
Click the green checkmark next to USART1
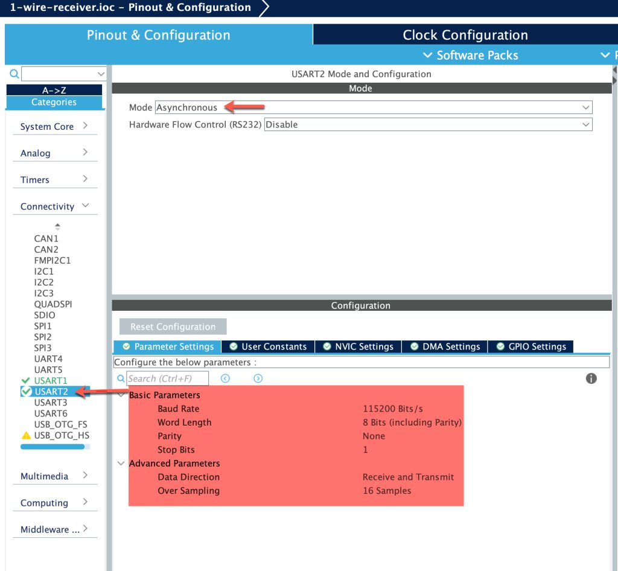tap(25, 380)
